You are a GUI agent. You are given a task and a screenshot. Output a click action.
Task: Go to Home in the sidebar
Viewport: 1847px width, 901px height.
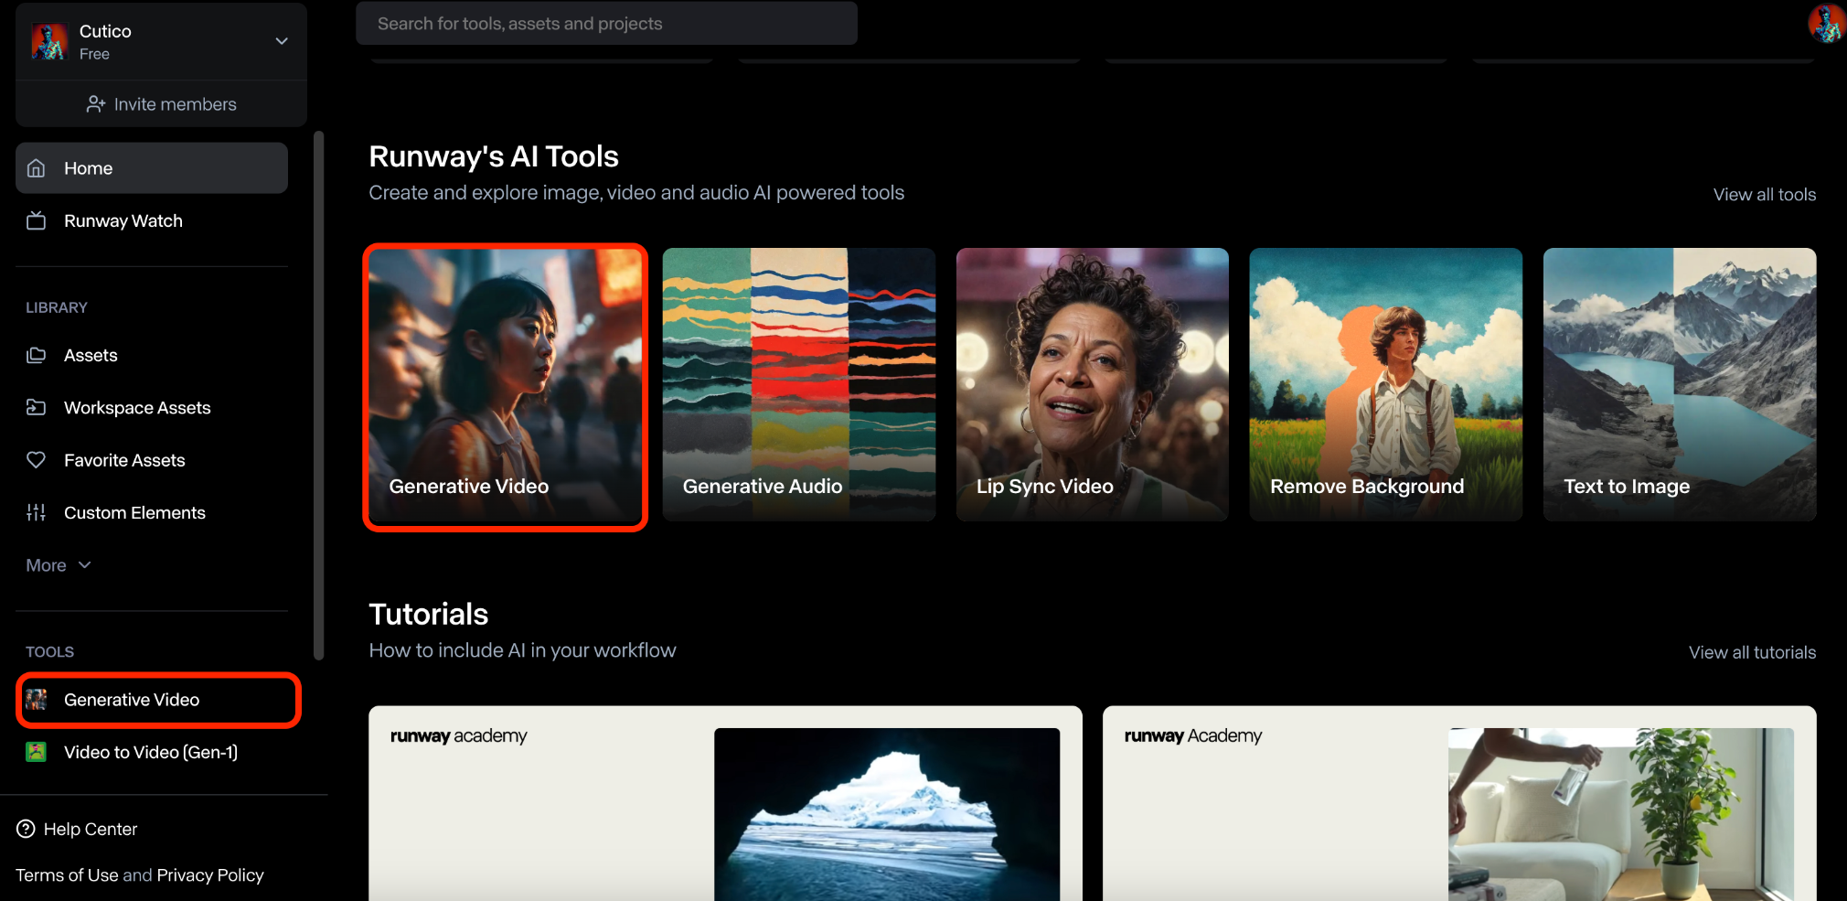[152, 168]
